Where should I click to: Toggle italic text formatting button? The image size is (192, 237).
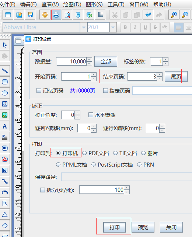tap(135, 27)
